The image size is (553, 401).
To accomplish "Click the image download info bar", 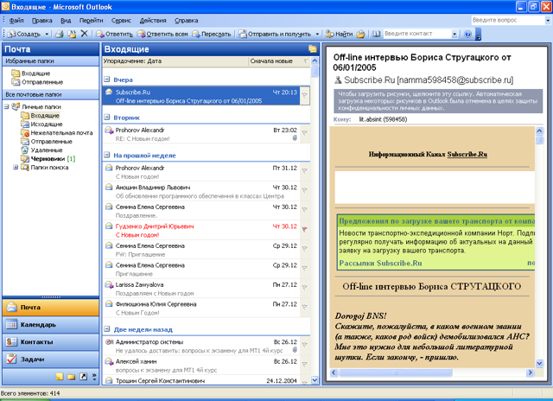I will click(x=438, y=101).
